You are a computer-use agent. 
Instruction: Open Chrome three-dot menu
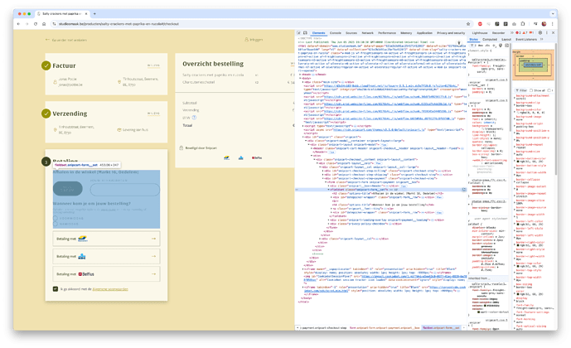click(x=552, y=24)
